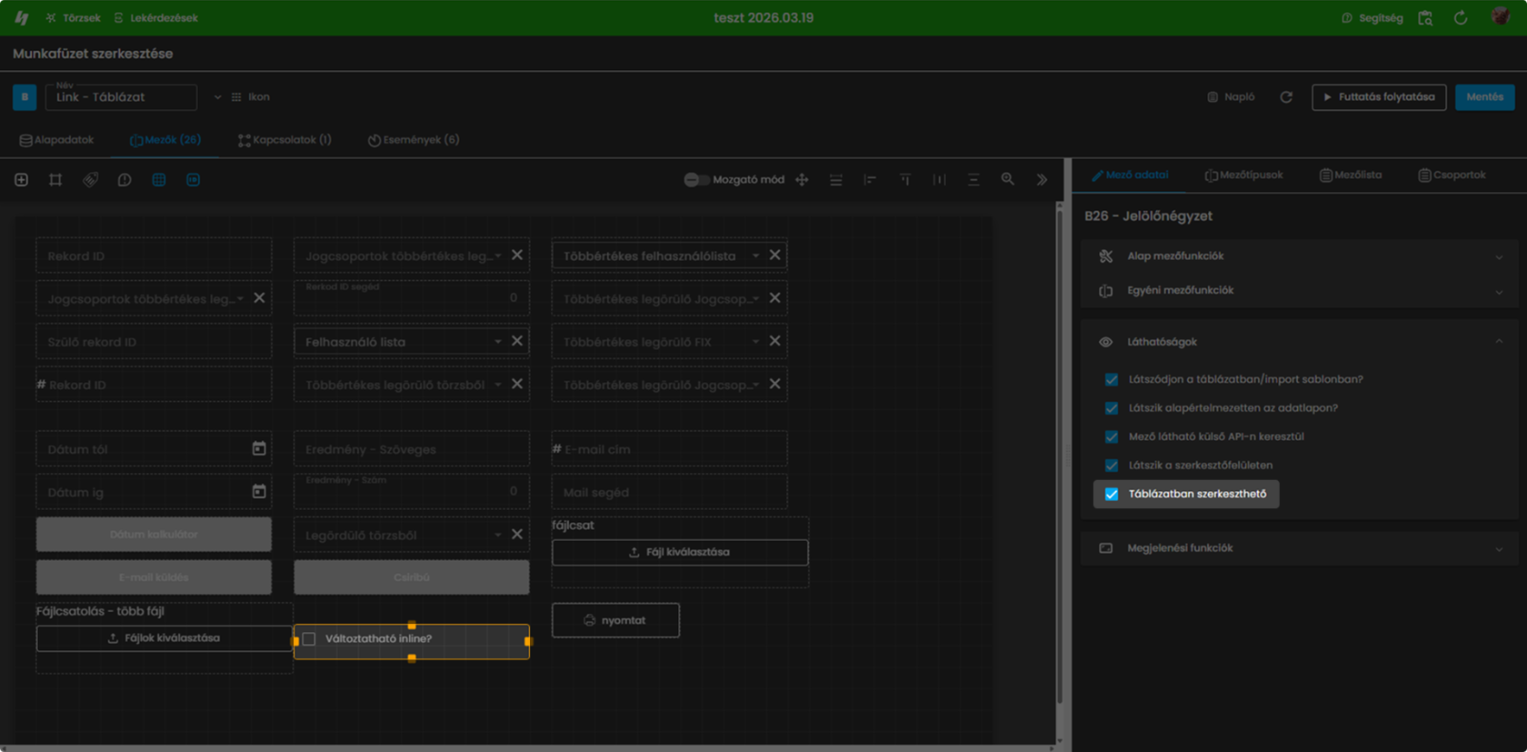Expand Alap mezőfunkciók section
The height and width of the screenshot is (752, 1527).
1299,256
